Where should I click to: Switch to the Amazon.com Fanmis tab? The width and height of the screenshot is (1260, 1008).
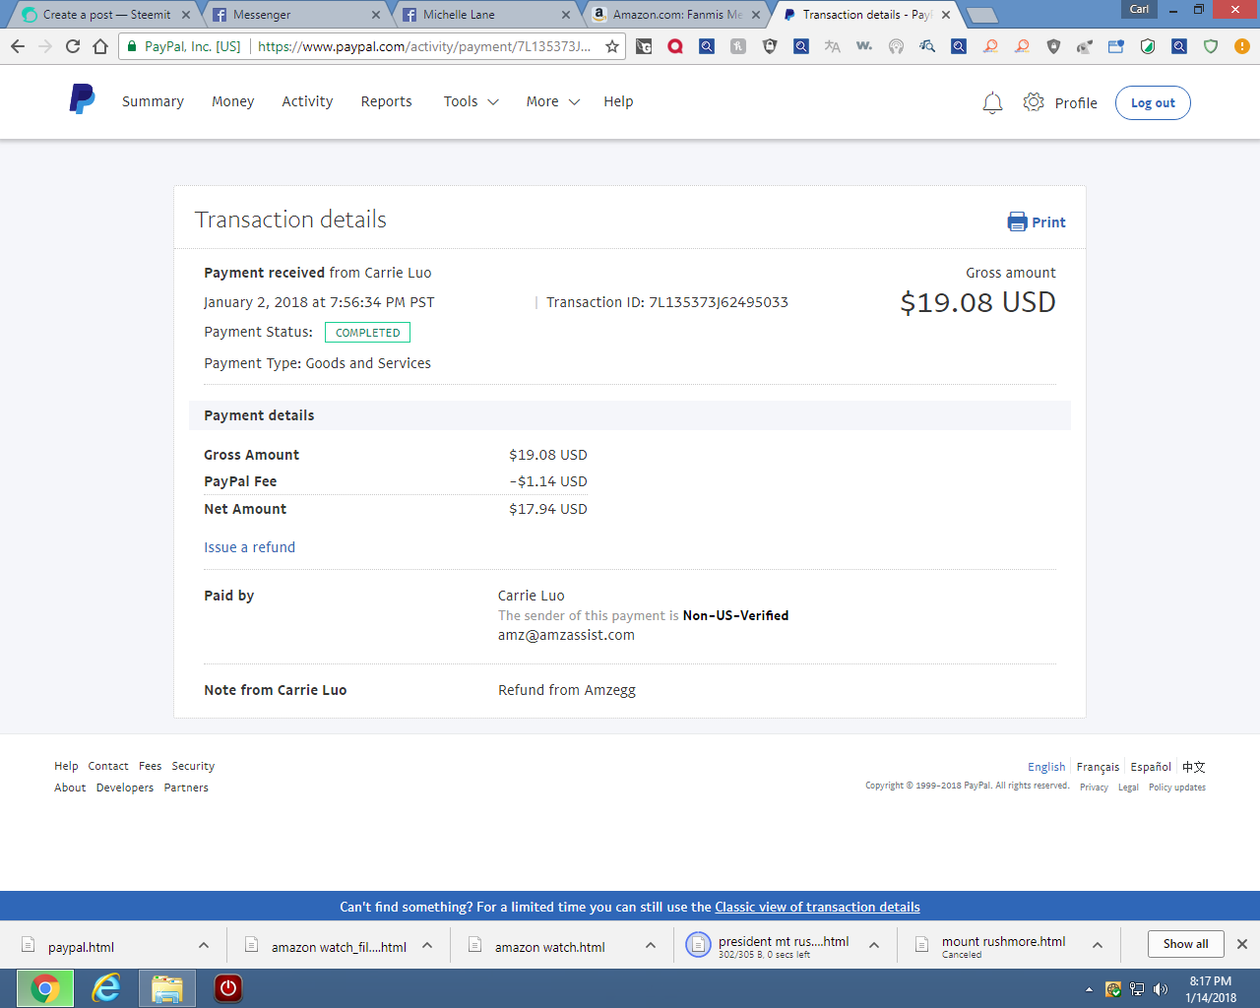click(x=677, y=15)
